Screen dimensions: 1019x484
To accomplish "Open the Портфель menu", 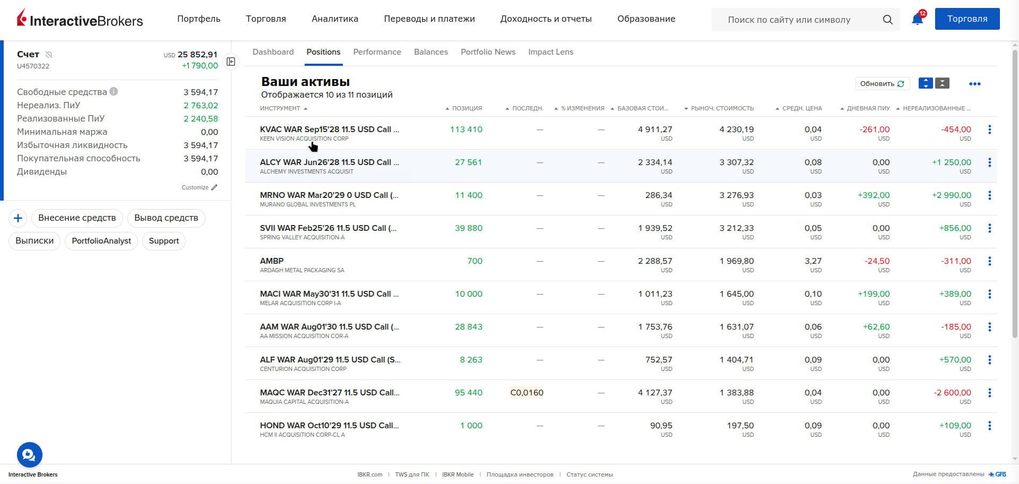I will click(198, 19).
